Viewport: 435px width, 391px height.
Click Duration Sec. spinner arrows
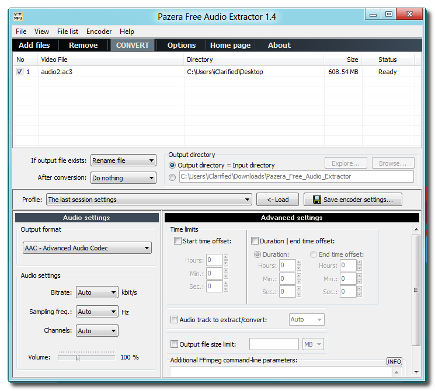click(299, 291)
